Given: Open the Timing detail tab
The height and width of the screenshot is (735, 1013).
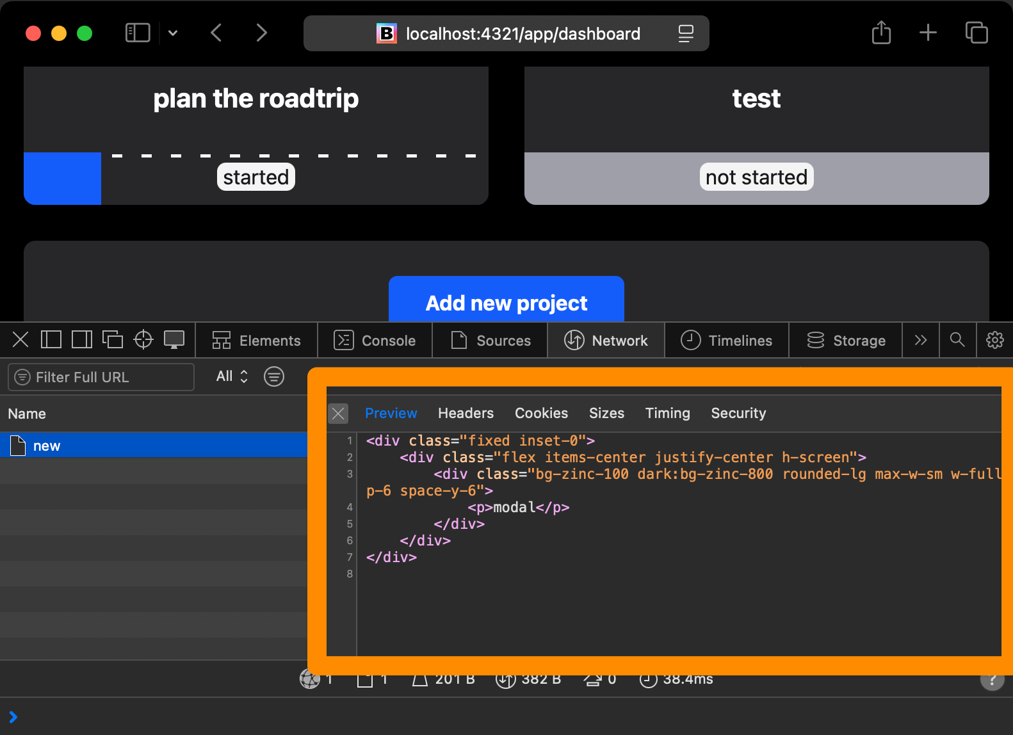Looking at the screenshot, I should click(x=667, y=414).
